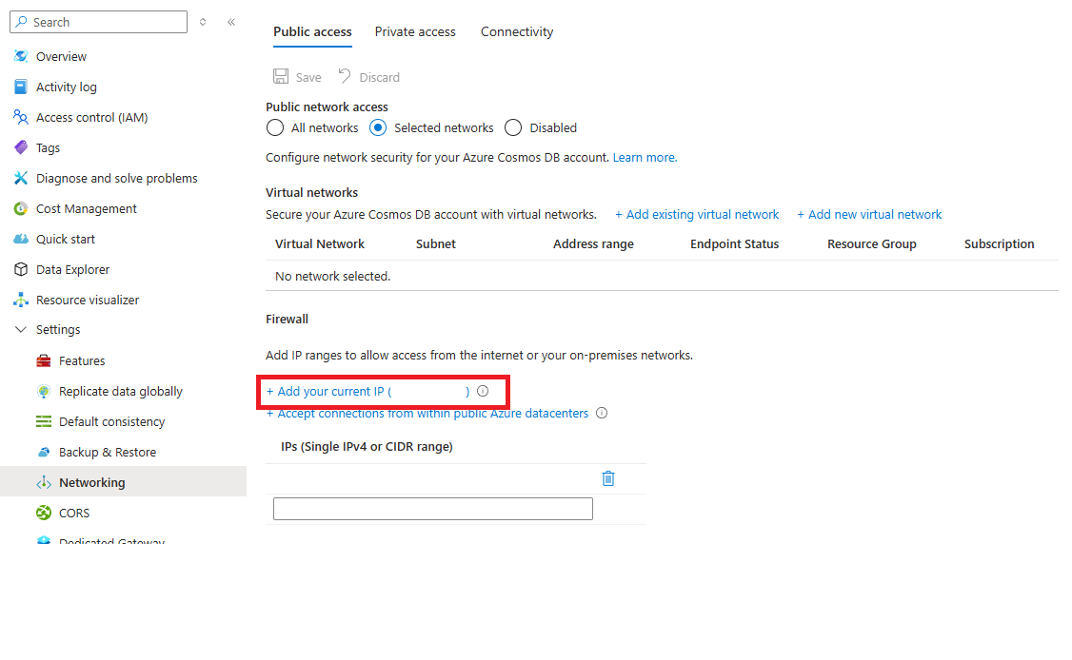Collapse the sidebar with the double-chevron
The width and height of the screenshot is (1072, 660).
(230, 21)
